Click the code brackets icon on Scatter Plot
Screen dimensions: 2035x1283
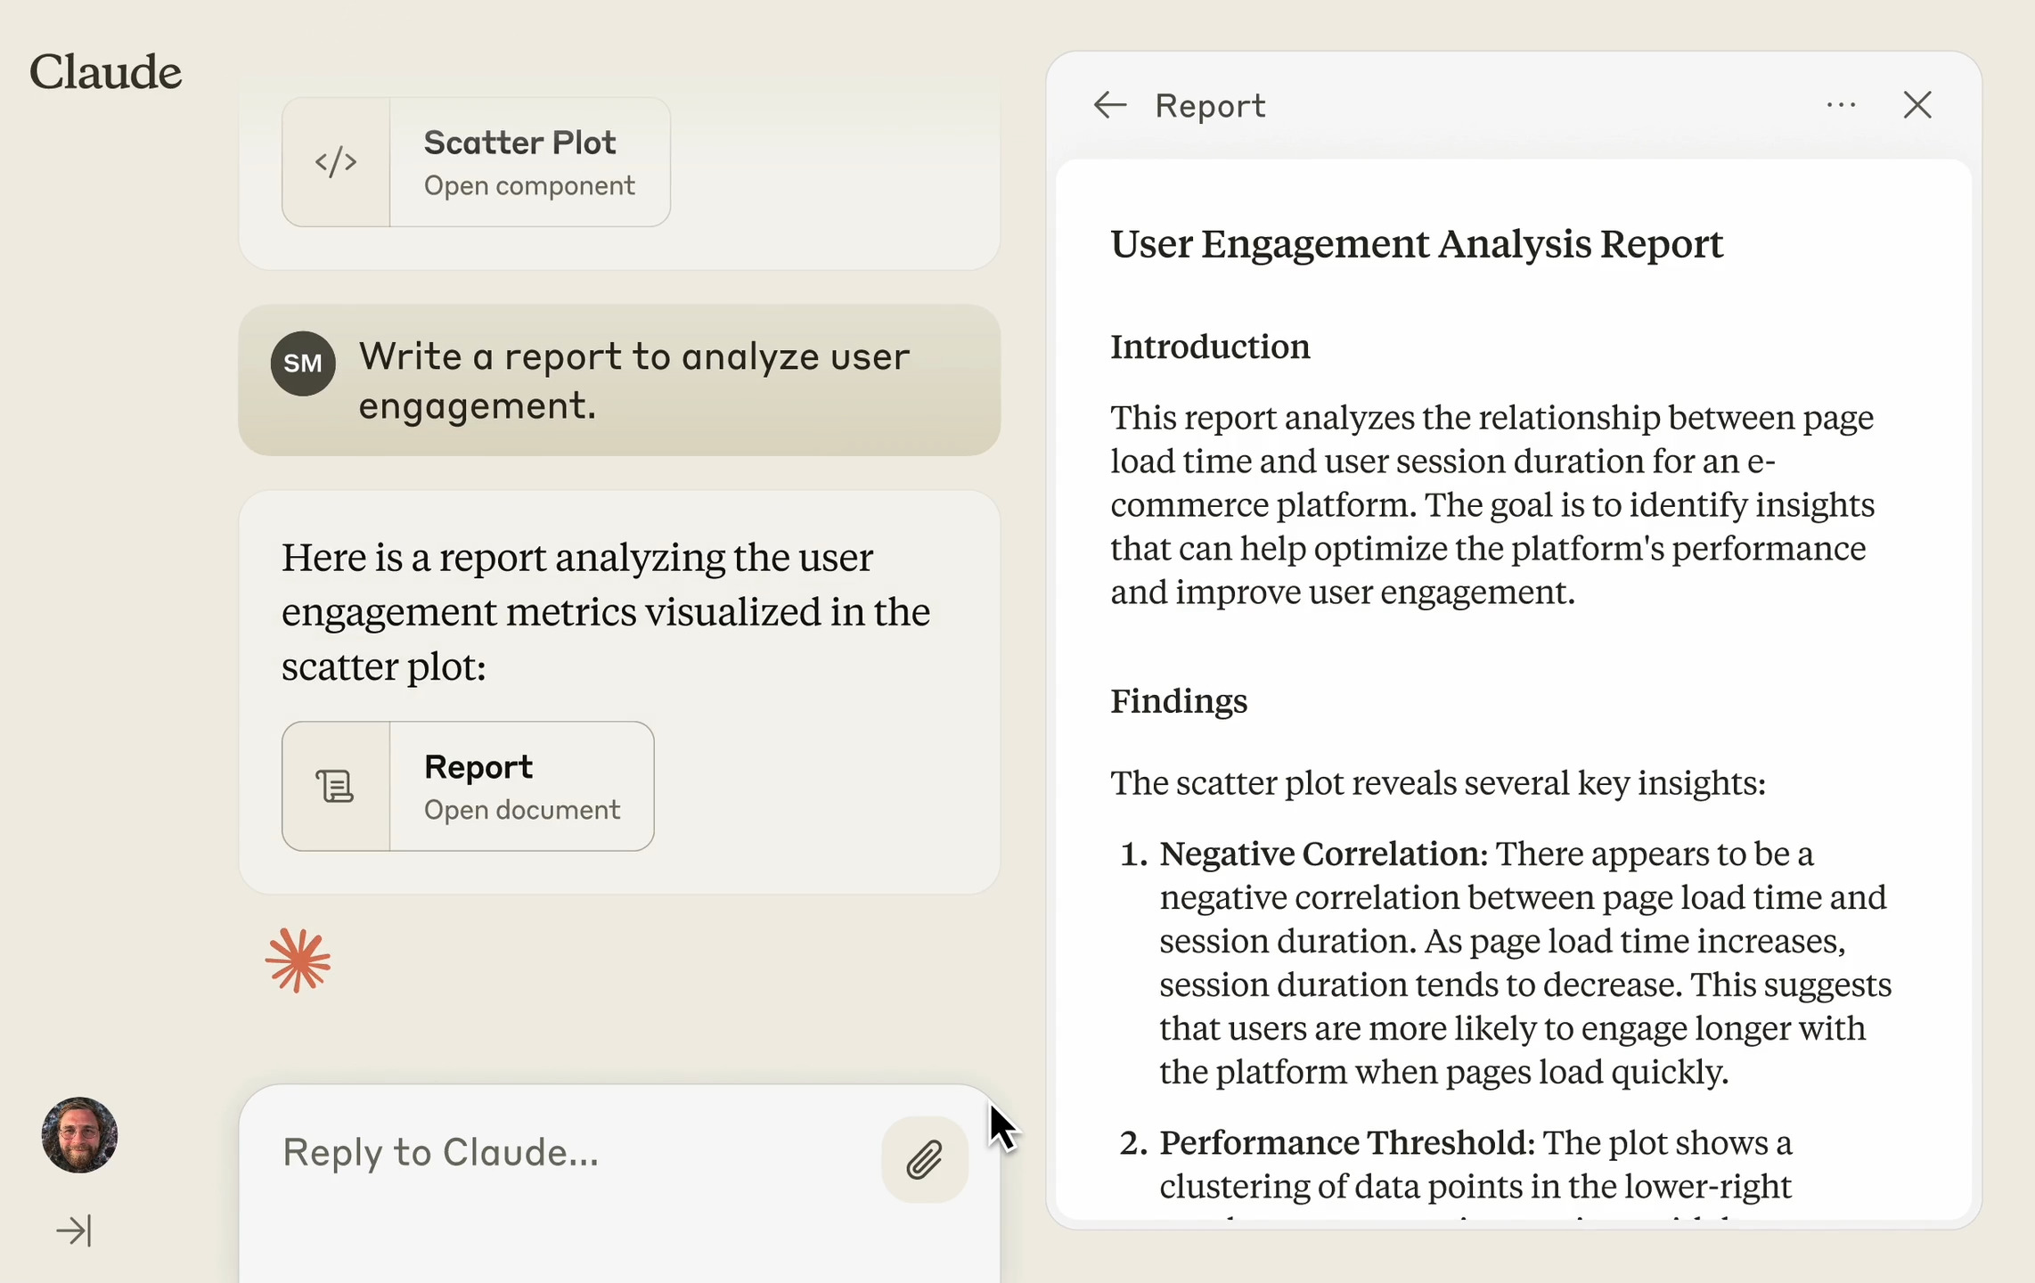336,162
